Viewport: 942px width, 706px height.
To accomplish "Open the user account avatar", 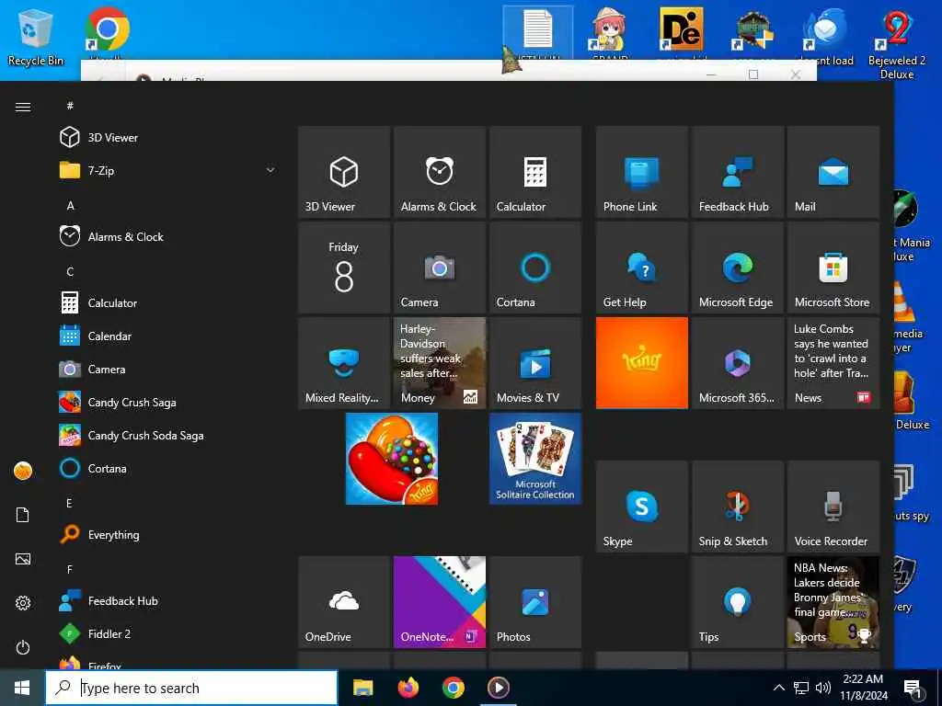I will pos(23,471).
